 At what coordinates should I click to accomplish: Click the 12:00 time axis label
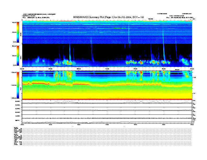click(107, 69)
